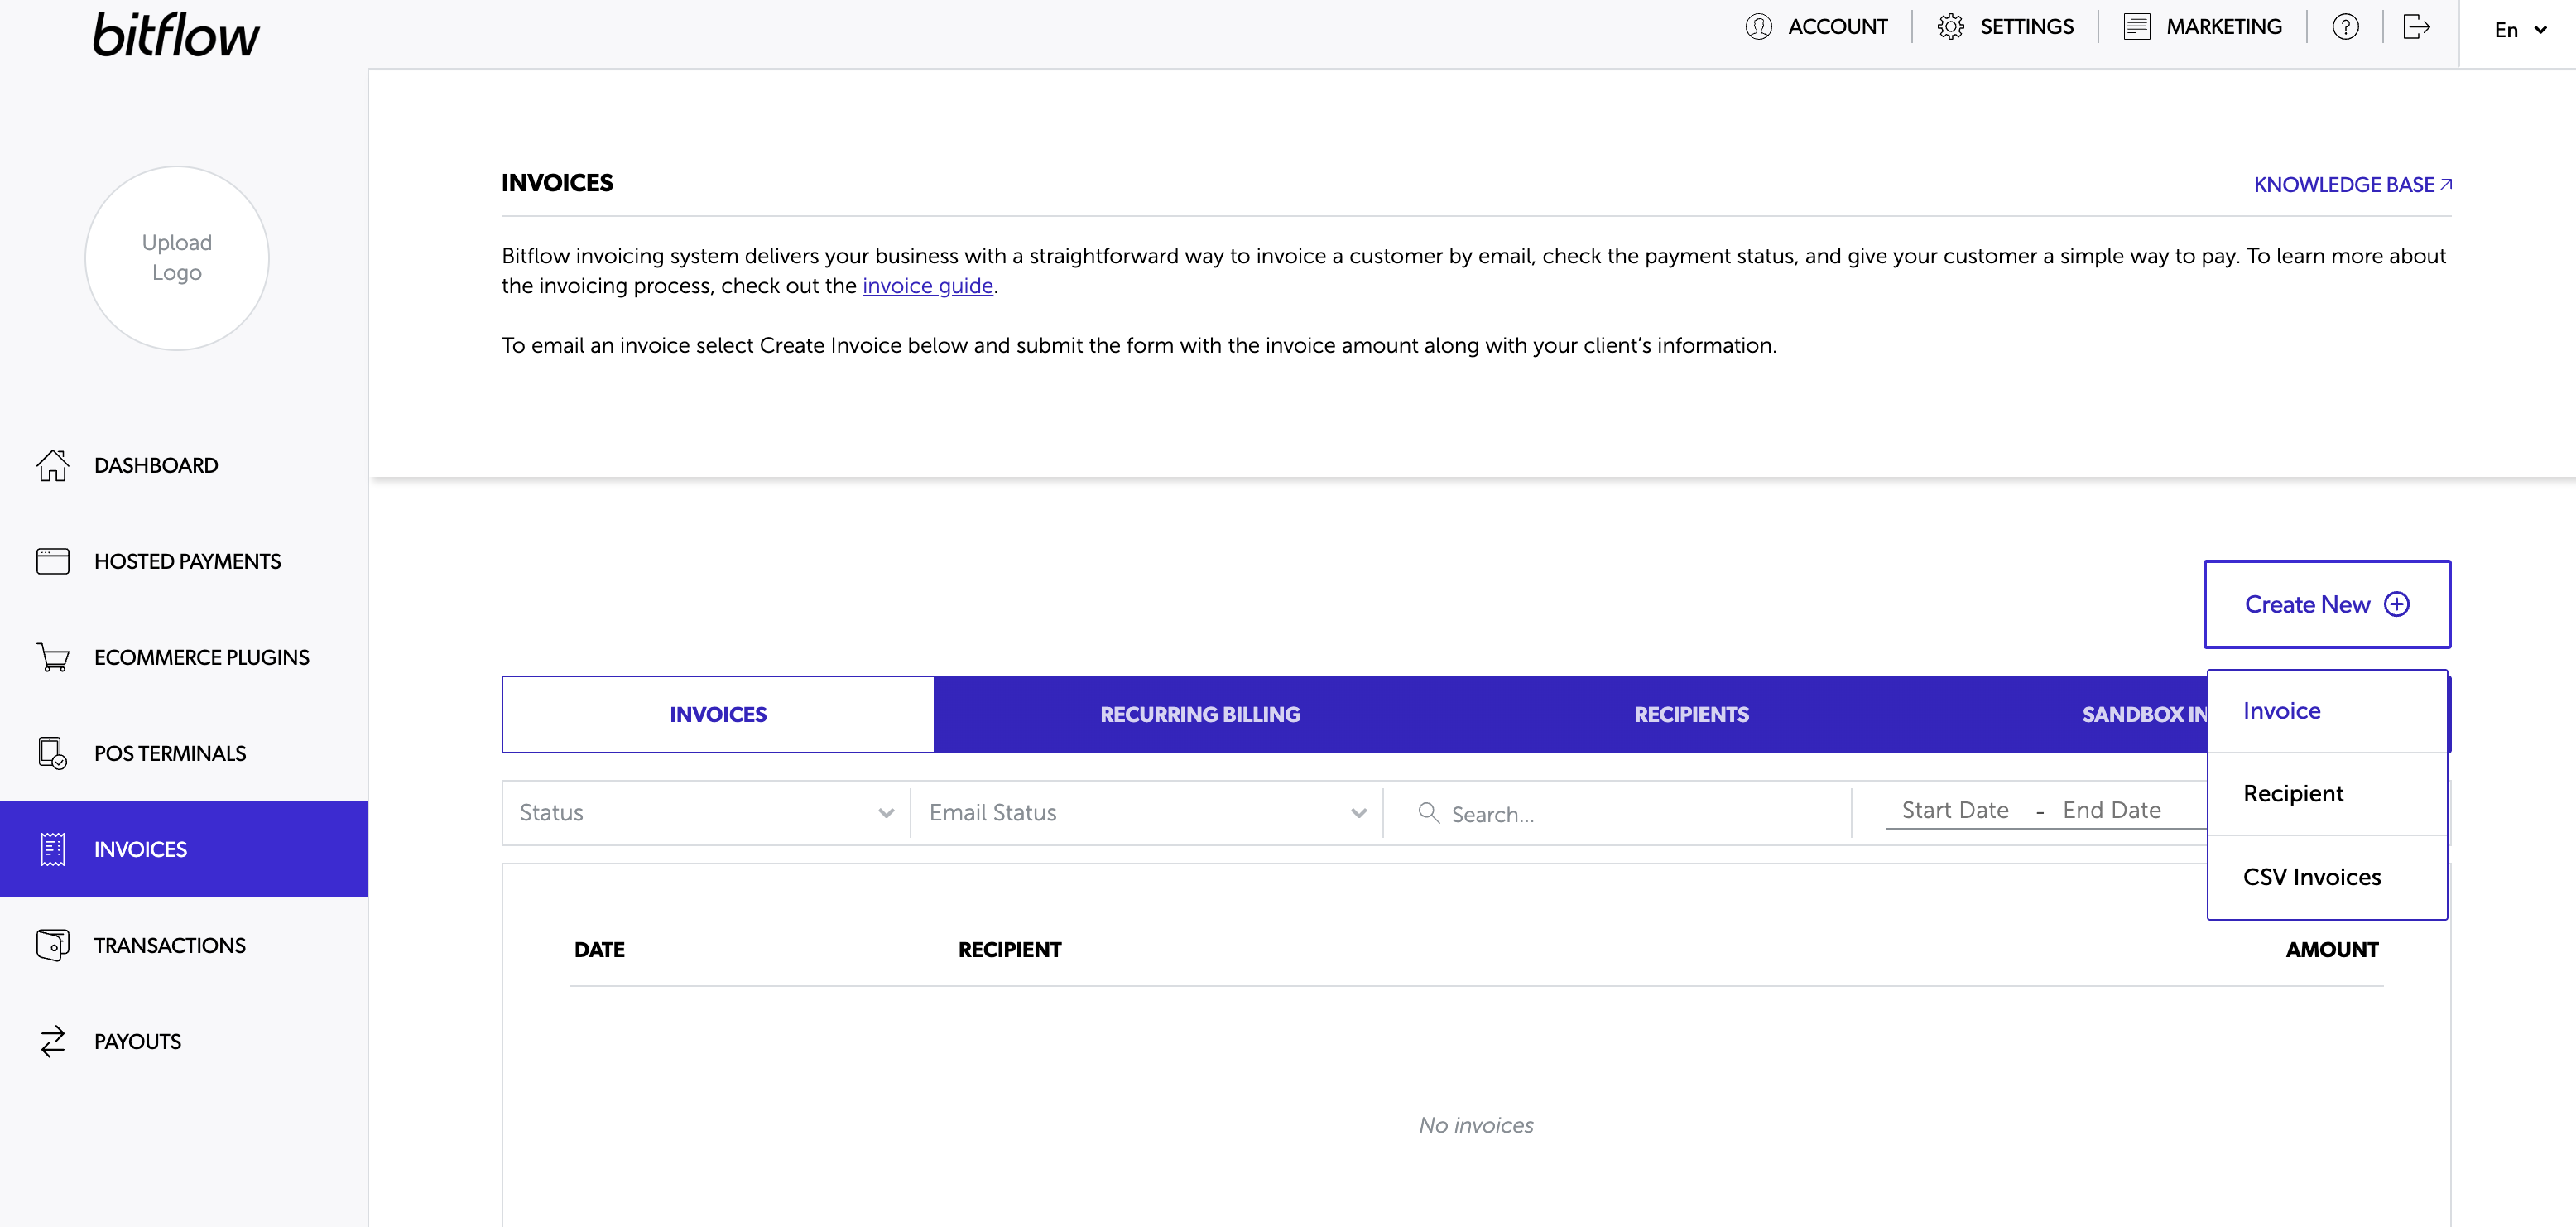Click the Dashboard house icon
Screen dimensions: 2576x1227
pyautogui.click(x=52, y=465)
